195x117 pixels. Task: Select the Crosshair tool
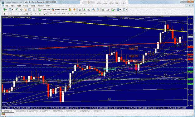9,14
